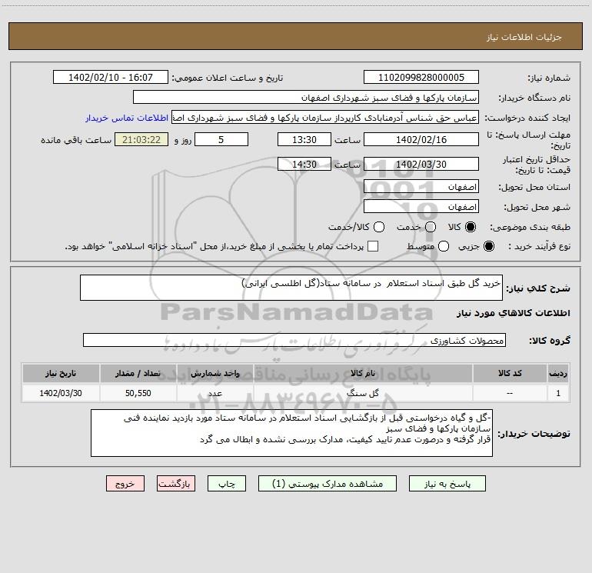Select the جزیی purchase type radio
Image resolution: width=592 pixels, height=573 pixels.
pyautogui.click(x=488, y=246)
